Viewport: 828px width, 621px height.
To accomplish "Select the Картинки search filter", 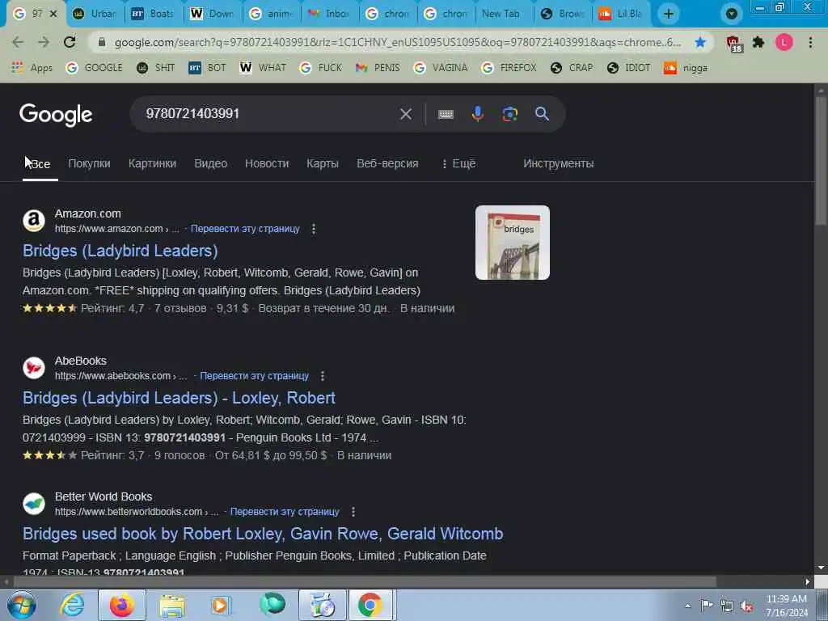I will tap(152, 163).
